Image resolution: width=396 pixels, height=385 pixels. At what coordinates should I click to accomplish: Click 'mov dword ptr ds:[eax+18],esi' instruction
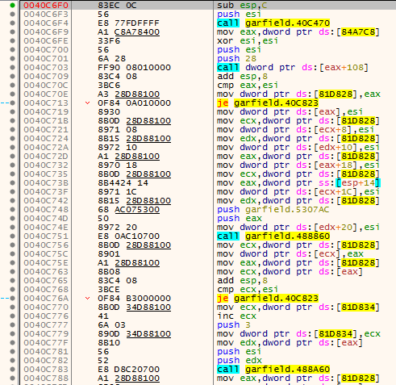(298, 165)
